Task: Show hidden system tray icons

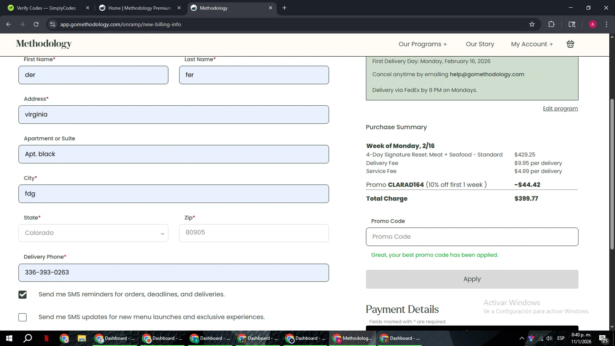Action: coord(522,338)
